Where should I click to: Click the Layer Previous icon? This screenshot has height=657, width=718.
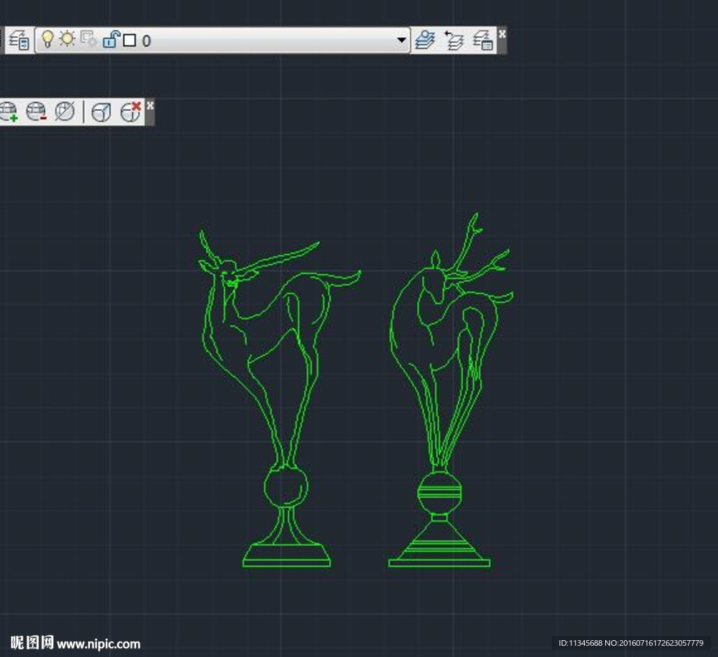pyautogui.click(x=454, y=41)
